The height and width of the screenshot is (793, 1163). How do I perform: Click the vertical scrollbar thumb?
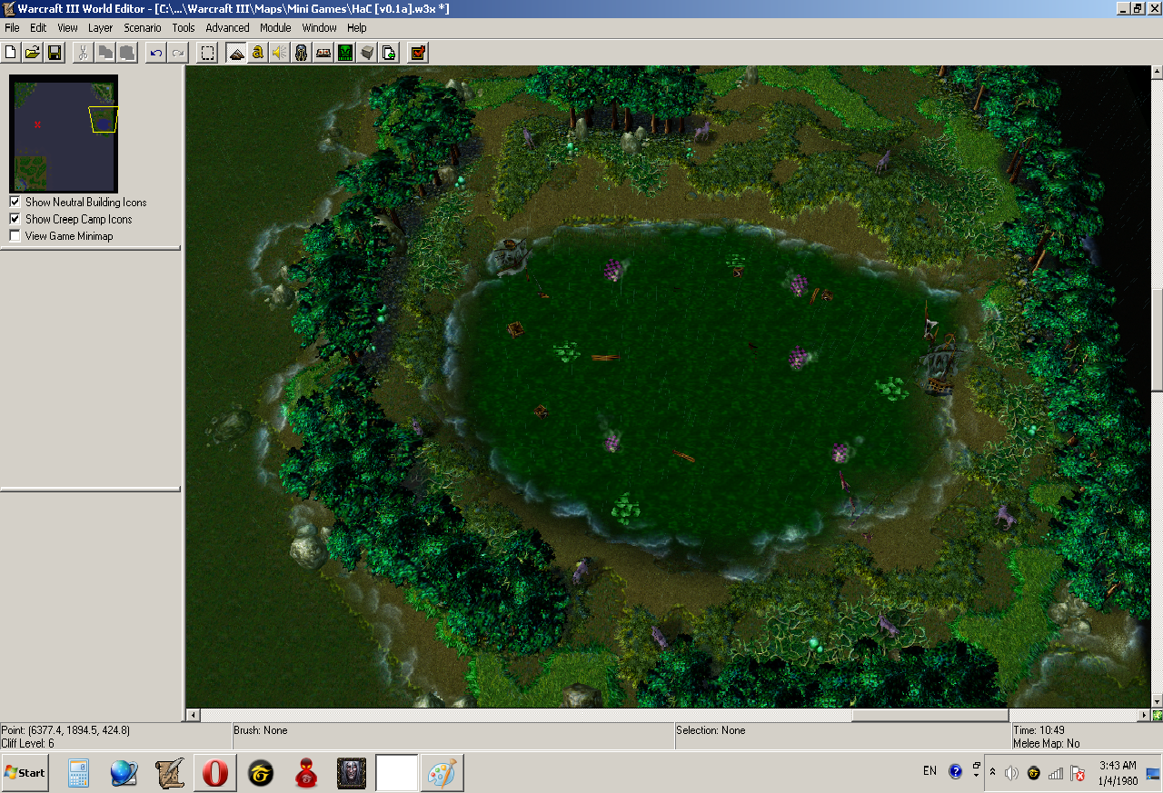pyautogui.click(x=1157, y=341)
